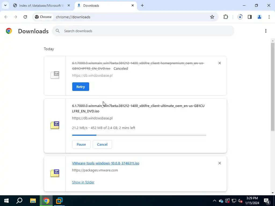Click the scrollbar down arrow

pyautogui.click(x=273, y=193)
